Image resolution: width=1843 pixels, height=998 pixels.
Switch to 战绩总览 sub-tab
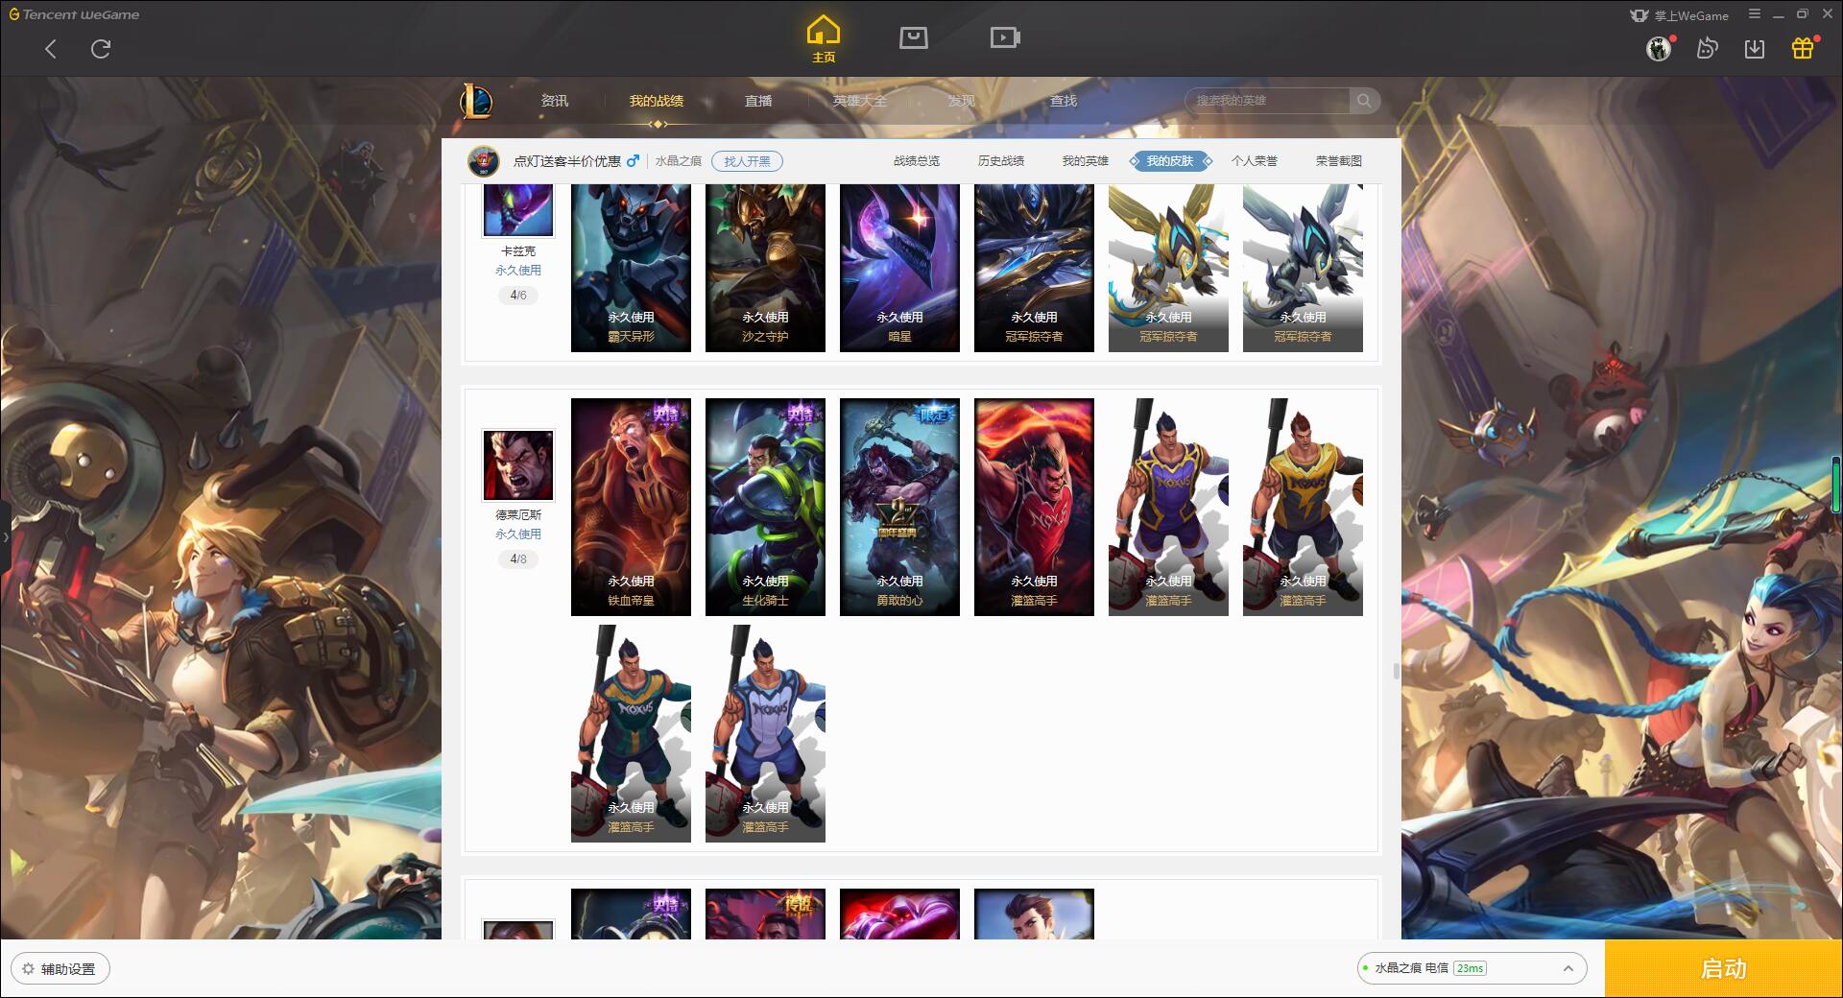(x=917, y=161)
